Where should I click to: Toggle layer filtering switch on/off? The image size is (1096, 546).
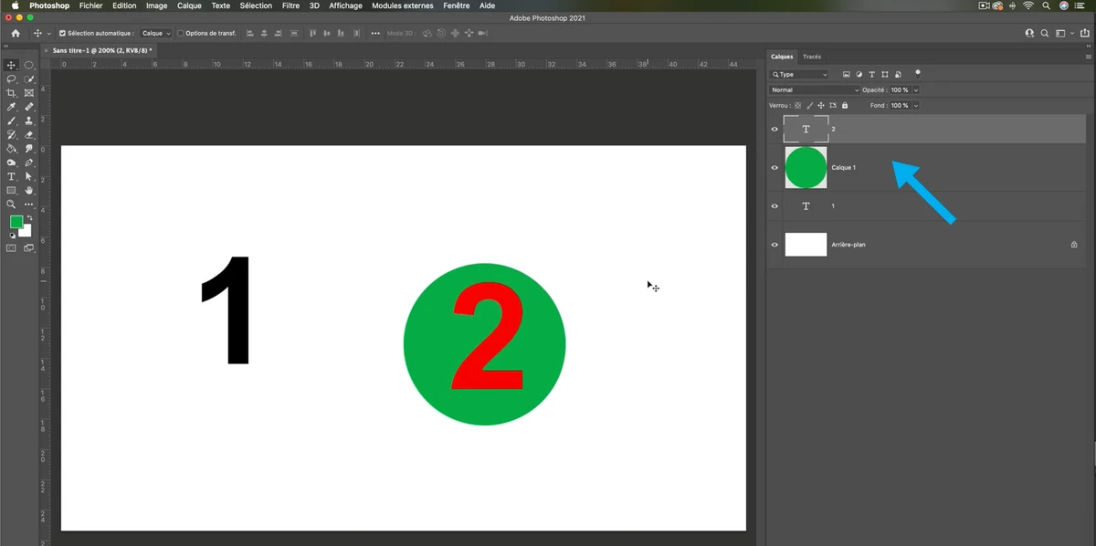click(x=918, y=72)
